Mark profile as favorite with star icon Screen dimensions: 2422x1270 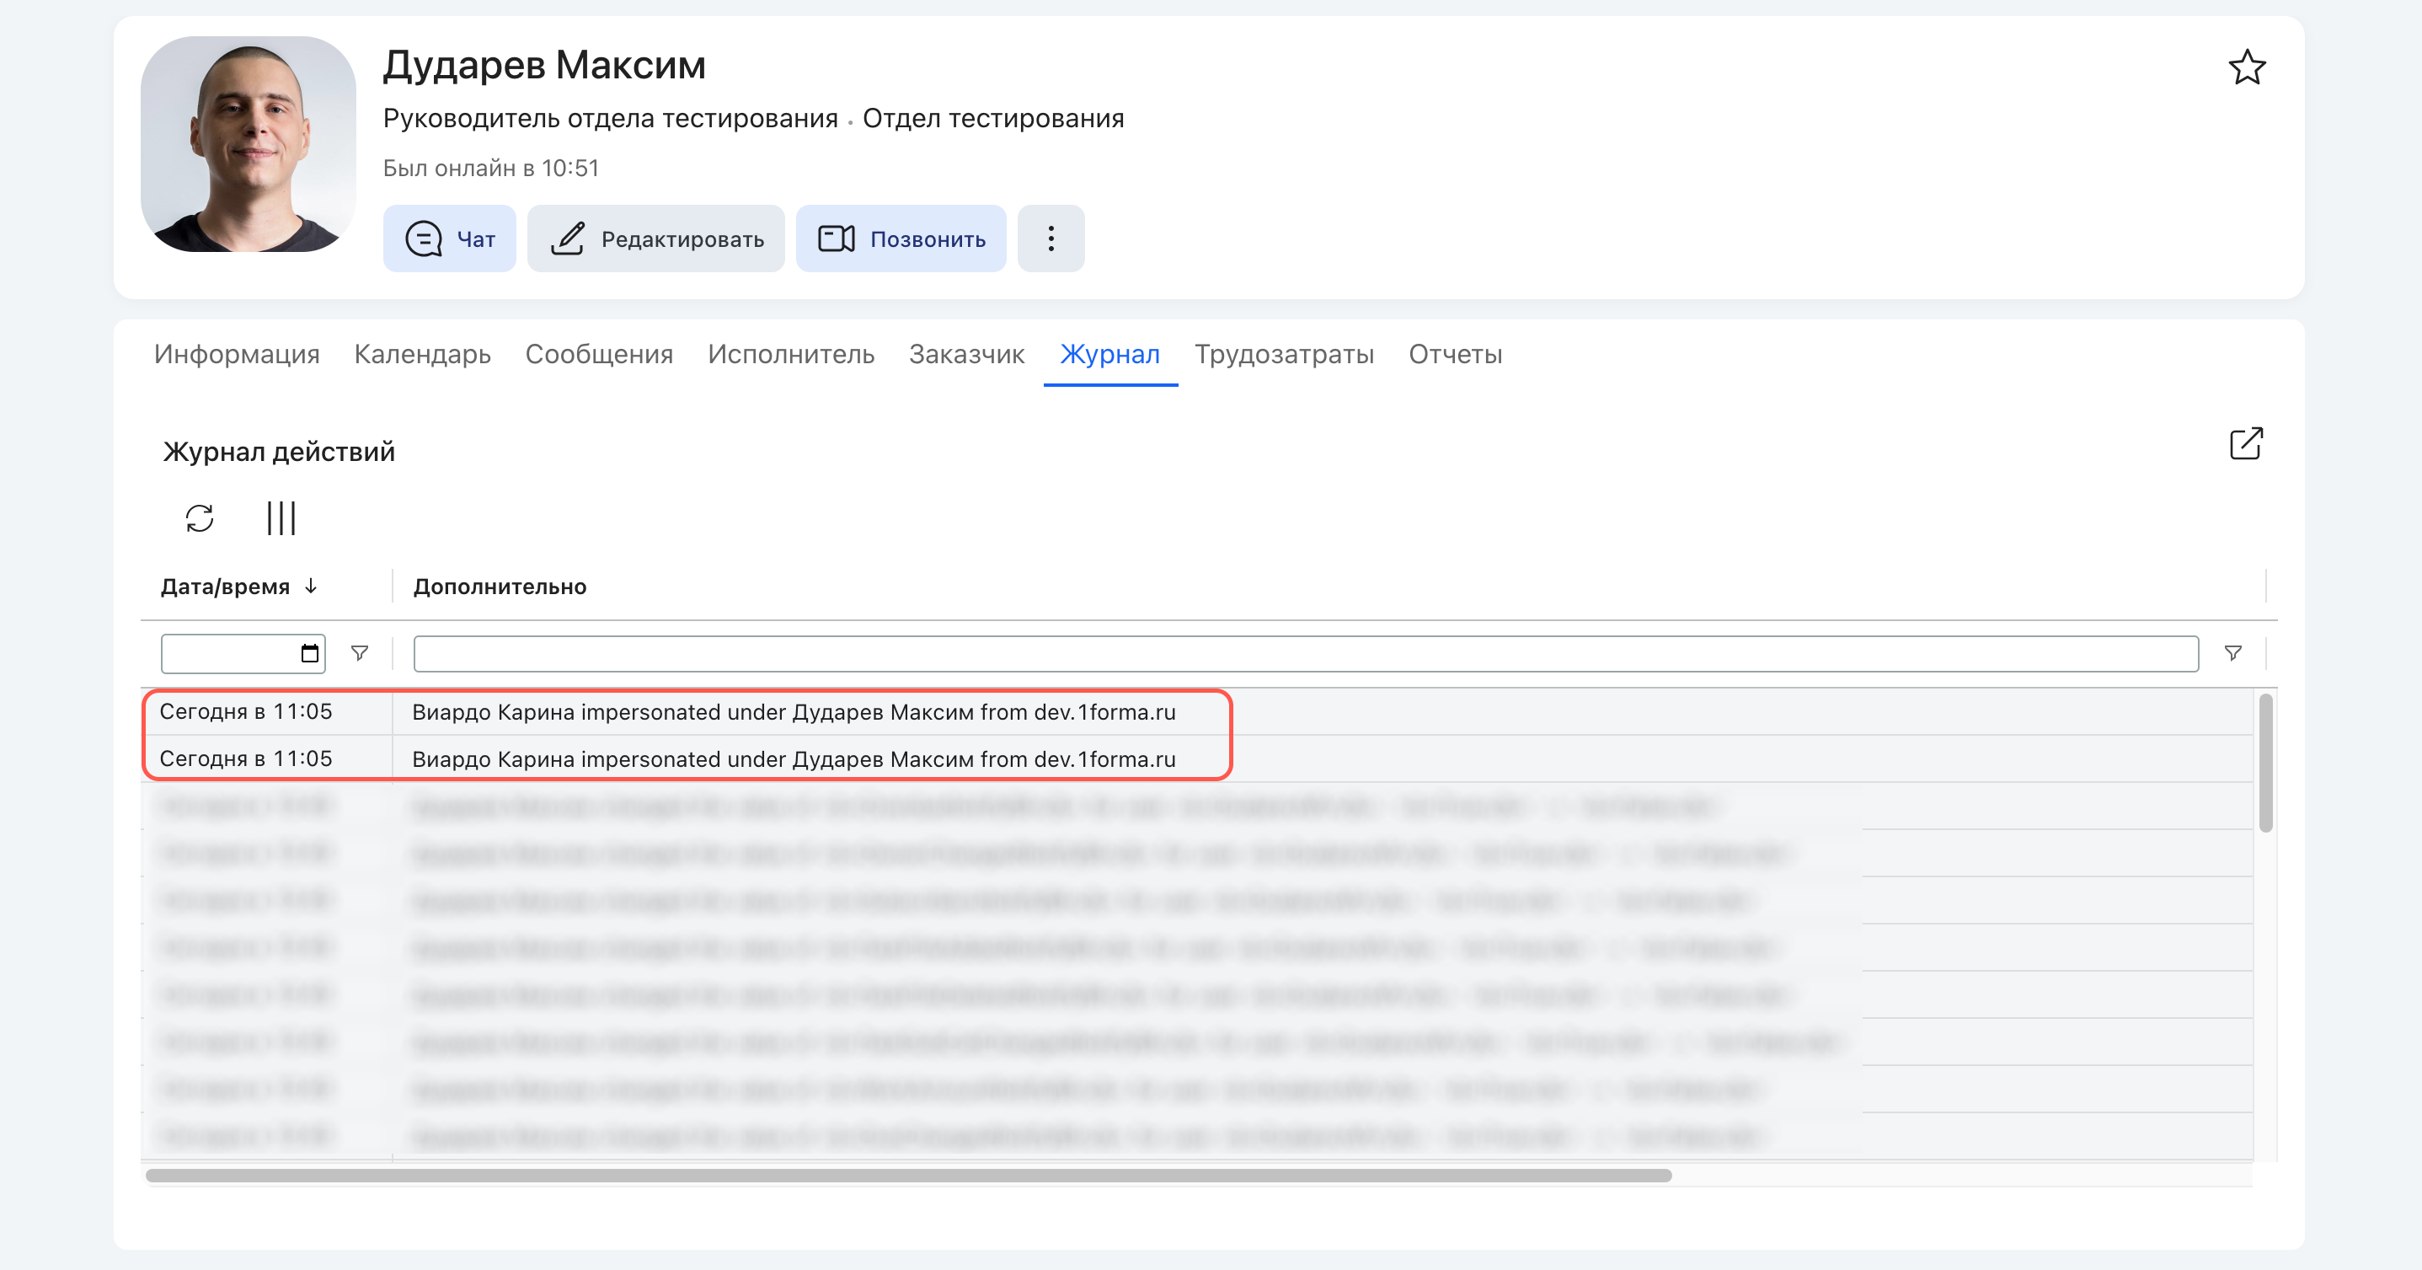tap(2246, 67)
